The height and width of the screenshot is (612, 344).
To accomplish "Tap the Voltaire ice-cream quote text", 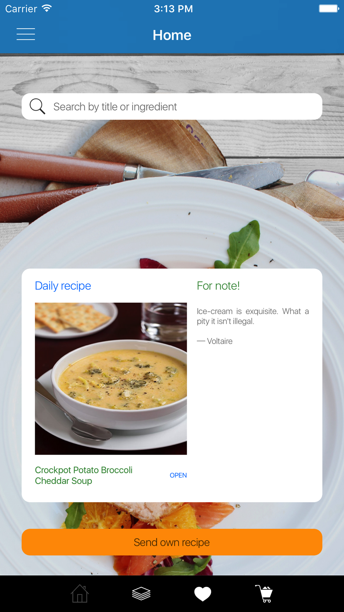I will pyautogui.click(x=253, y=316).
